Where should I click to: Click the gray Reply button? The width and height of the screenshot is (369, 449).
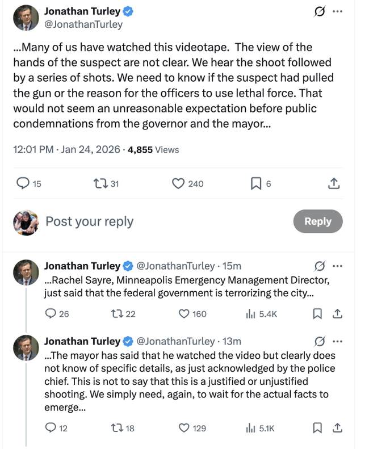318,221
